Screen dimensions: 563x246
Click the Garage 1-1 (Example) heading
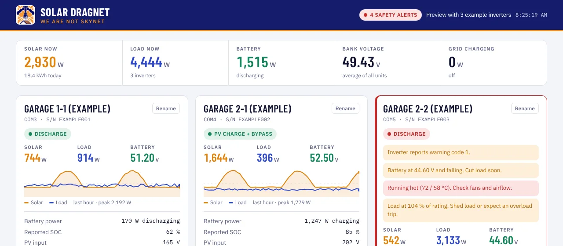(x=67, y=109)
